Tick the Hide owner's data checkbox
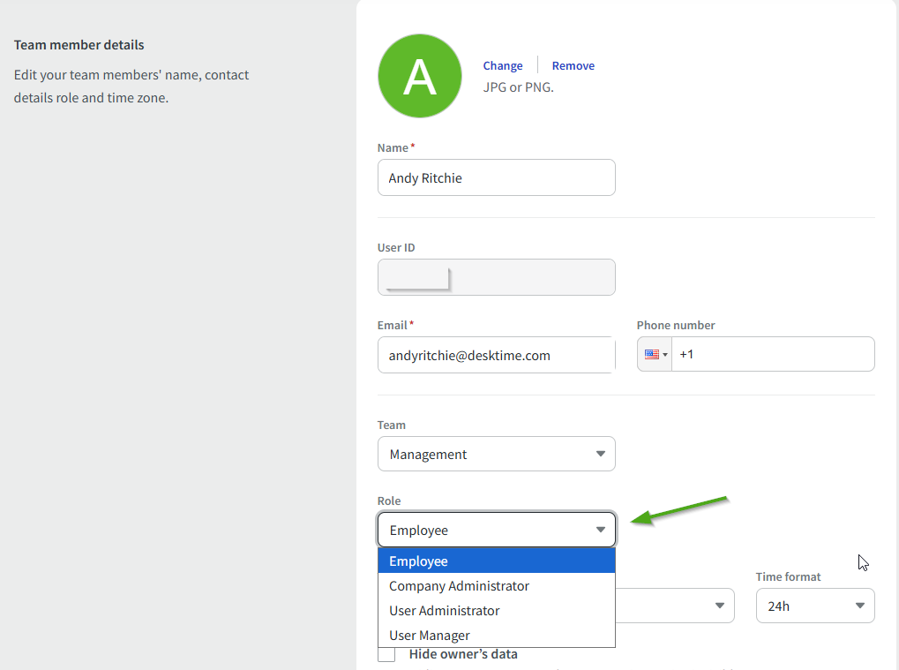 [x=386, y=654]
